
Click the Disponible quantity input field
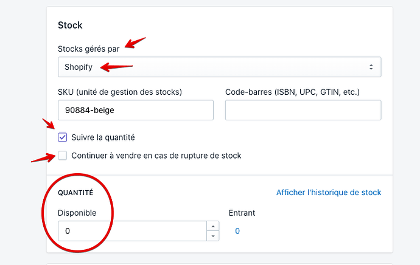click(x=132, y=231)
